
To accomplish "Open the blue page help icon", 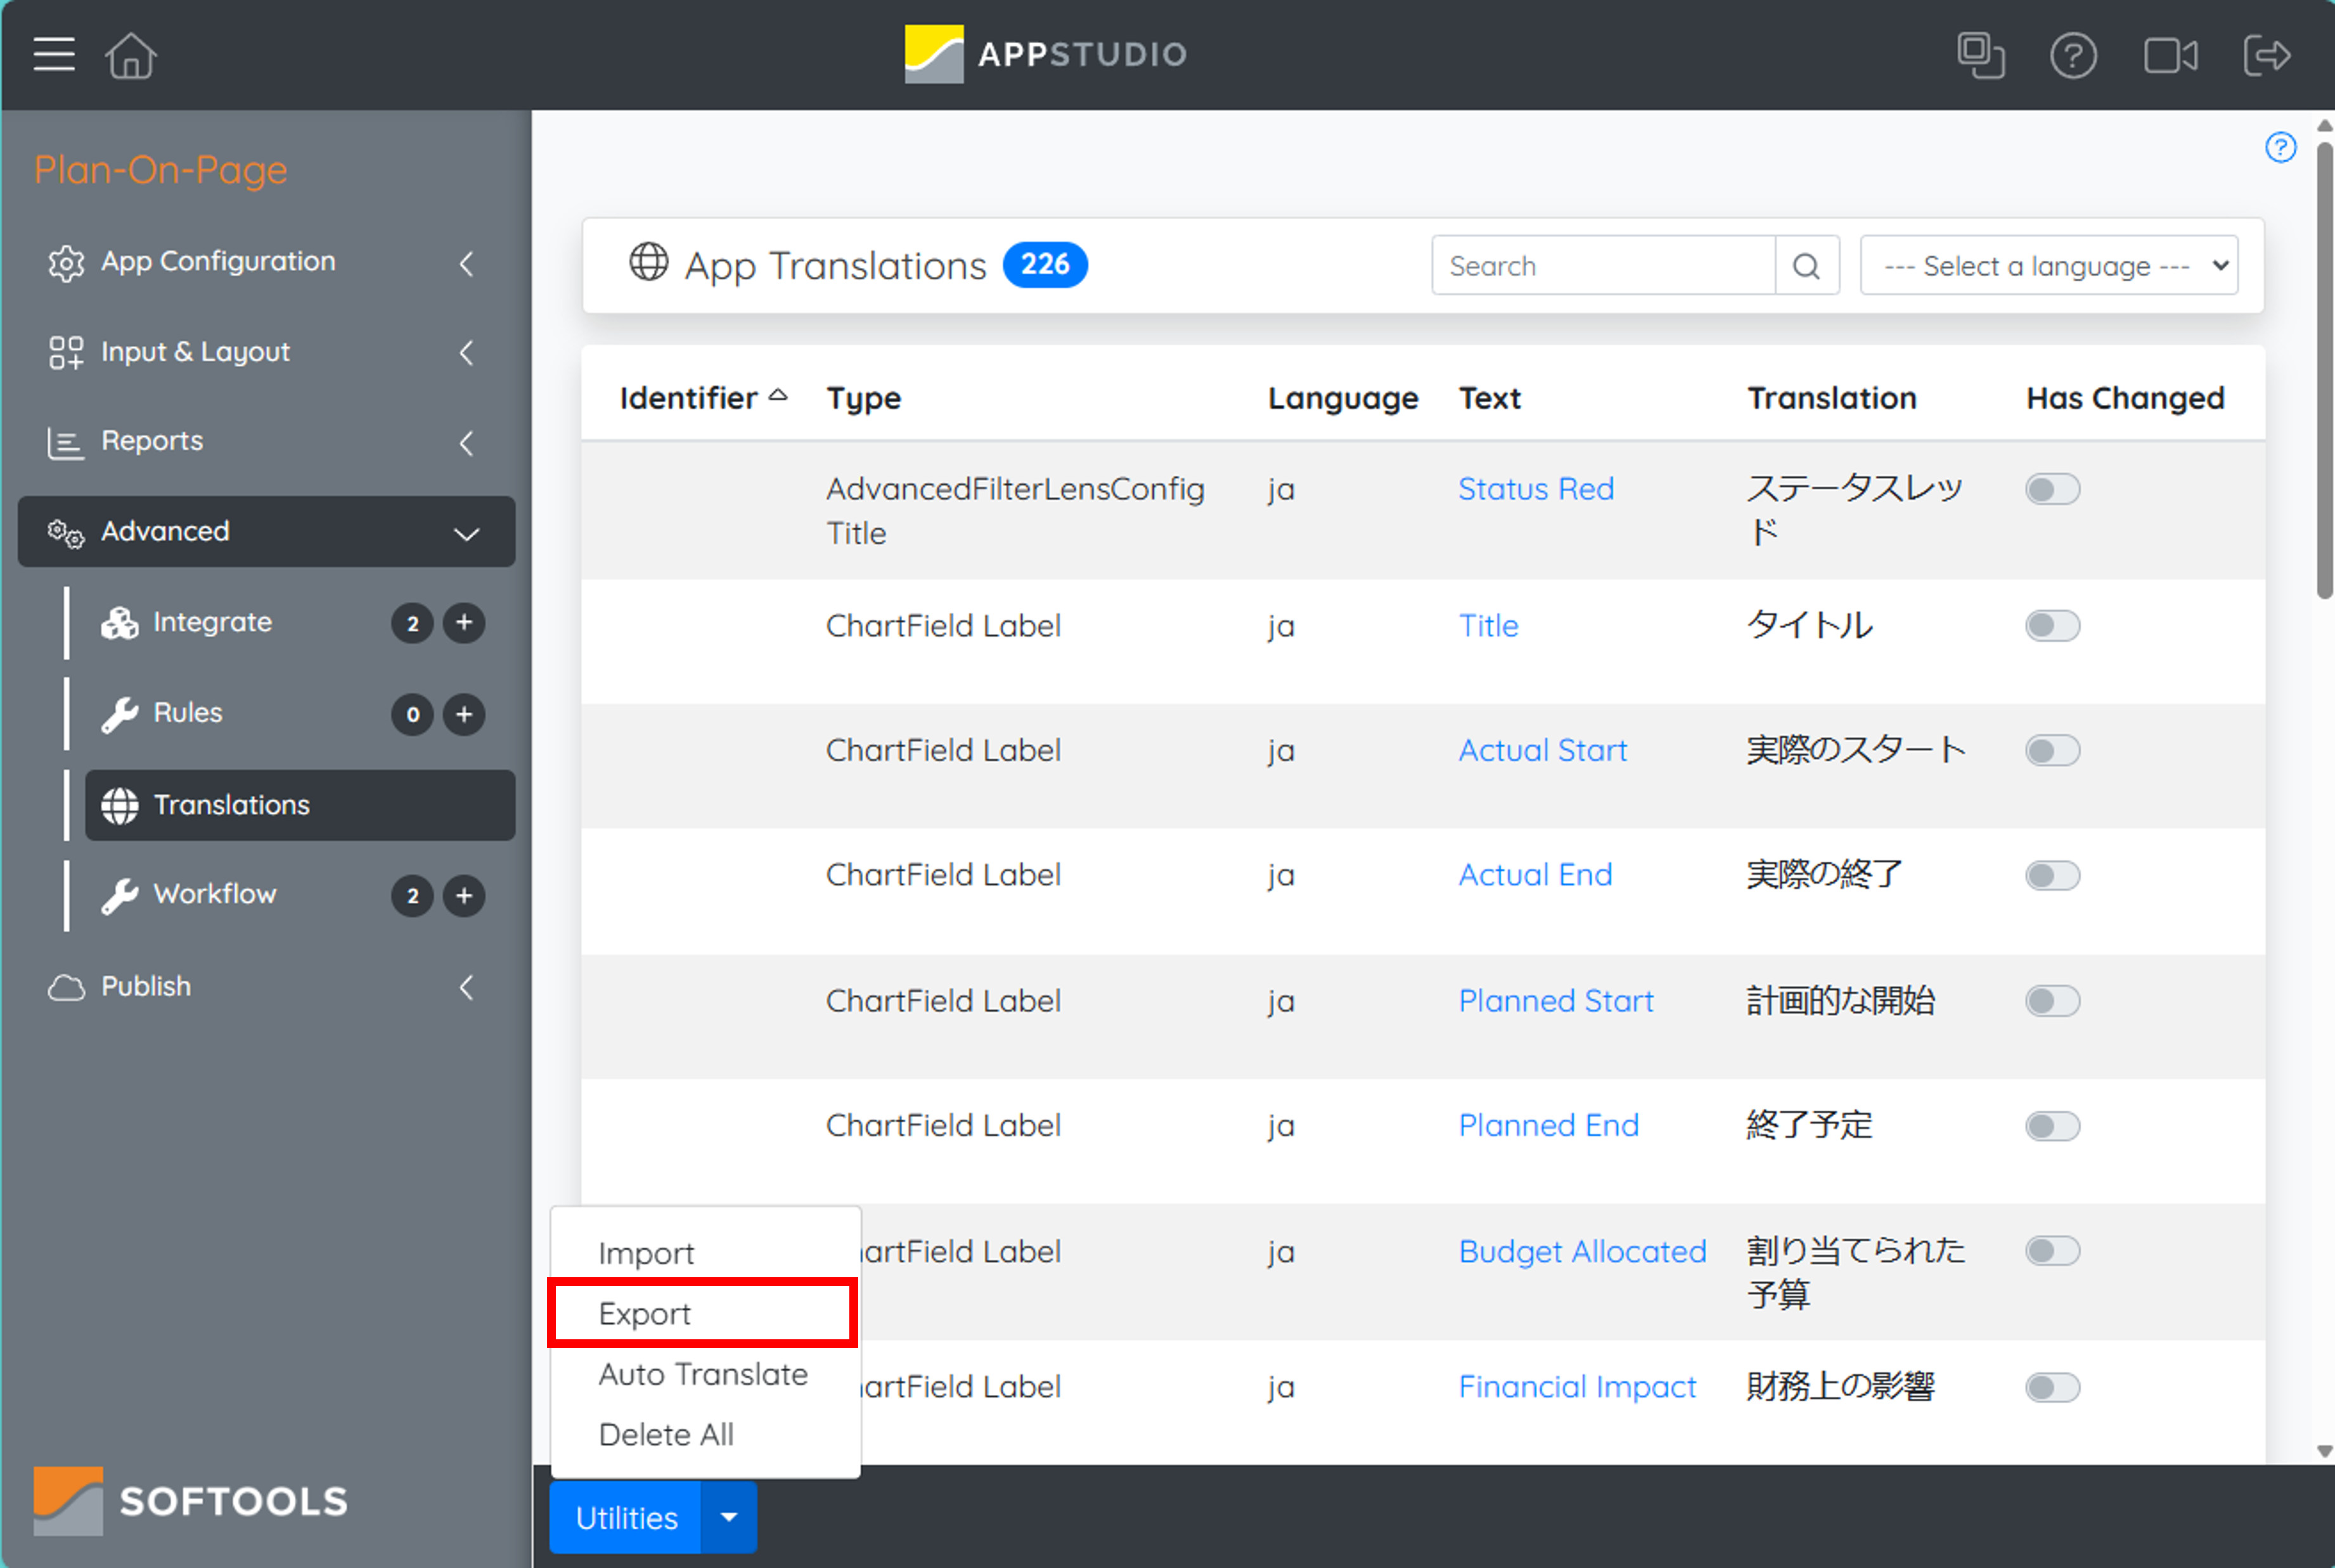I will pyautogui.click(x=2280, y=148).
